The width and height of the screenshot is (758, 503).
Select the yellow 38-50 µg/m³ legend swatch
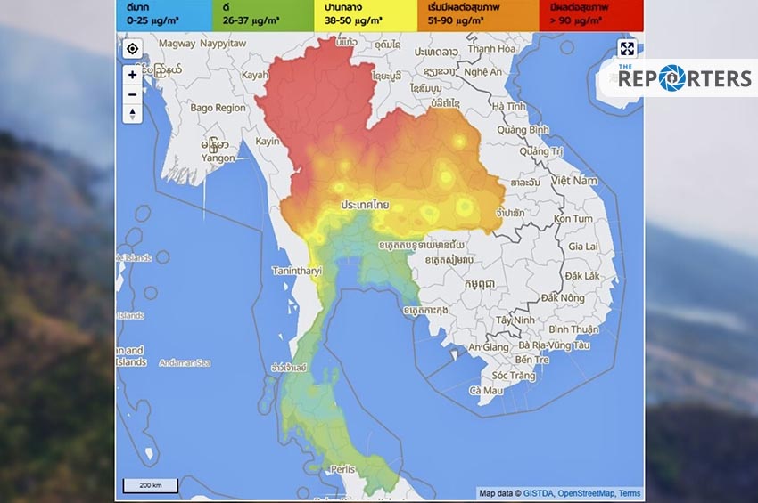pyautogui.click(x=367, y=15)
